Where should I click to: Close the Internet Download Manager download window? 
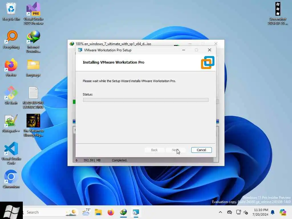pyautogui.click(x=216, y=44)
